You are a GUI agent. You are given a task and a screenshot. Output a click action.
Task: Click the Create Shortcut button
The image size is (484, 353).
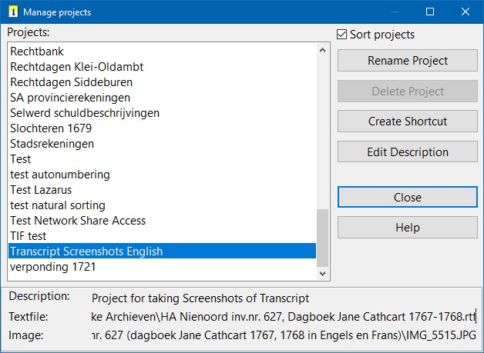click(x=408, y=122)
